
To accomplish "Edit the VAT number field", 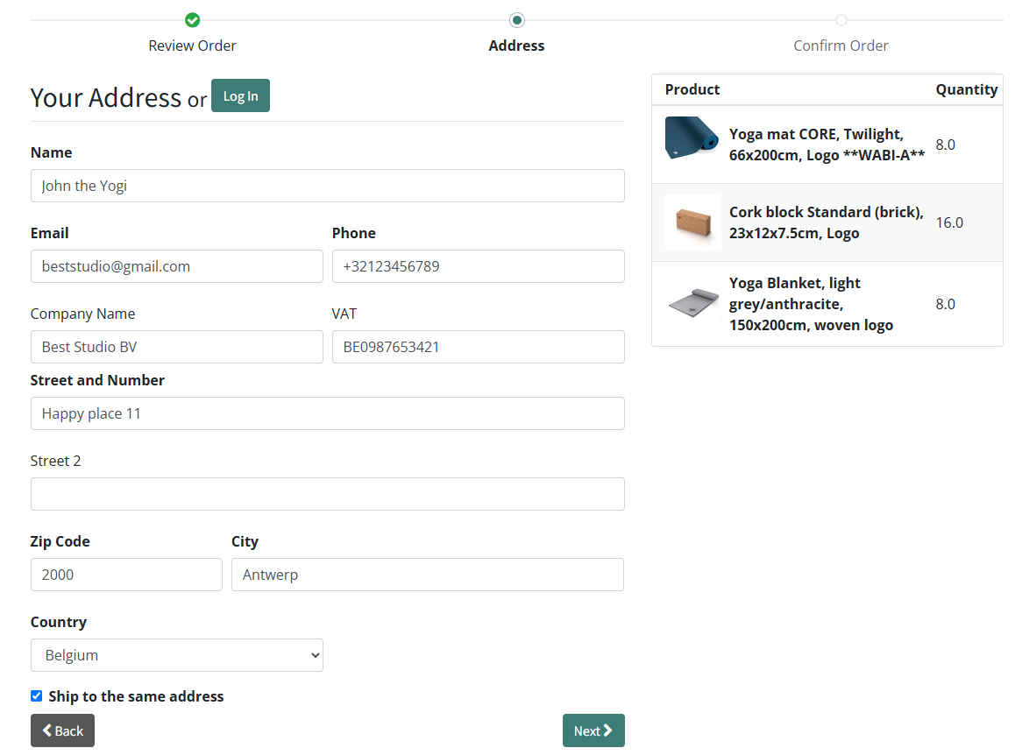I will coord(478,347).
